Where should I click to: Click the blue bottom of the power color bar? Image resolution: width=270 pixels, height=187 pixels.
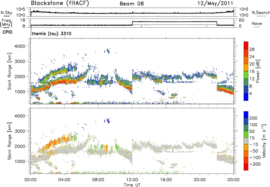tap(246, 97)
